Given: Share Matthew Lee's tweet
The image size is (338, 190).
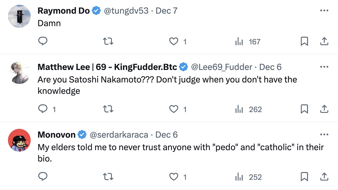Looking at the screenshot, I should tap(324, 110).
